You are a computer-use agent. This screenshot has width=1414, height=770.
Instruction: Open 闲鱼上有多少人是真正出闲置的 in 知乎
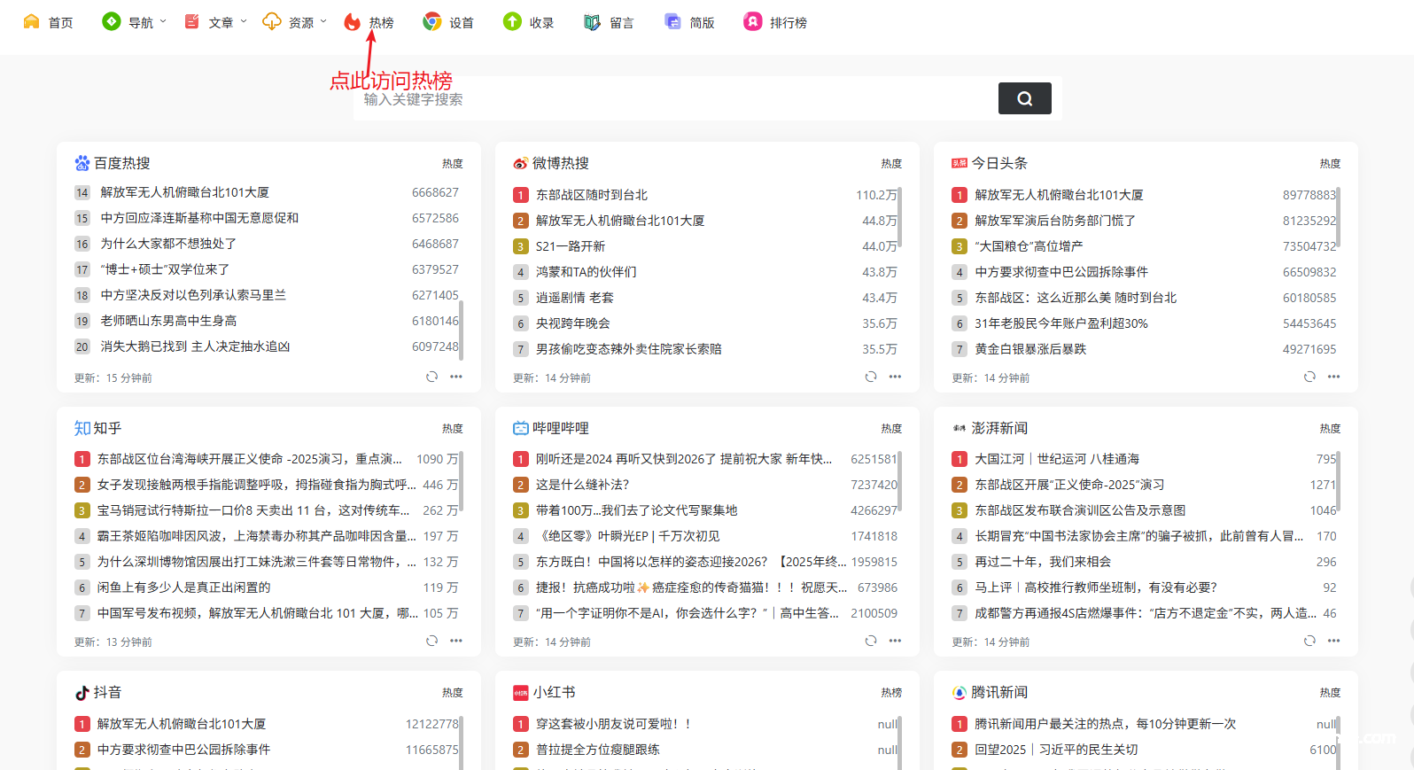pos(183,587)
